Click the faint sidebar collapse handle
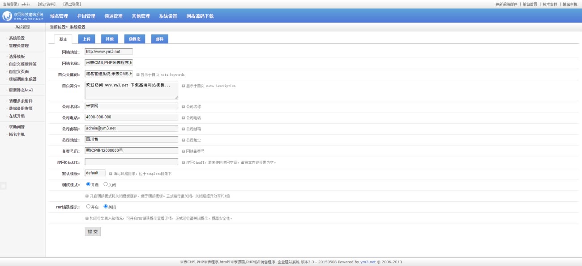 click(3, 186)
